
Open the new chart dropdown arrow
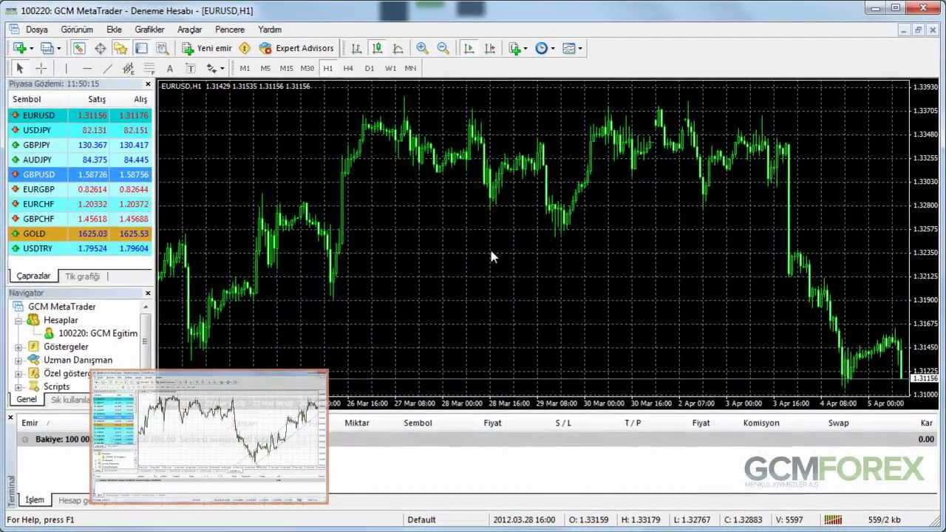[31, 49]
